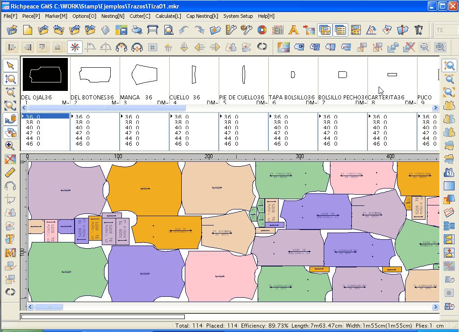459x332 pixels.
Task: Save marker with the floppy disk icon
Action: [121, 30]
